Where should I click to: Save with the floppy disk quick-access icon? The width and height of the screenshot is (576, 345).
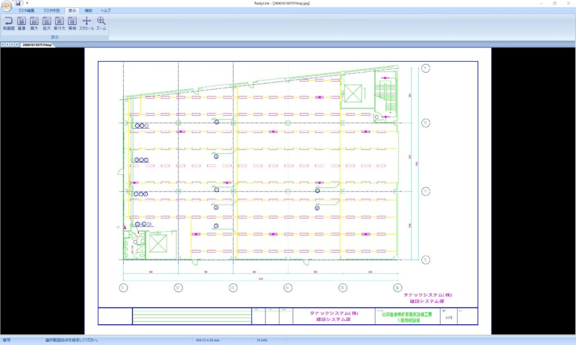[x=18, y=3]
